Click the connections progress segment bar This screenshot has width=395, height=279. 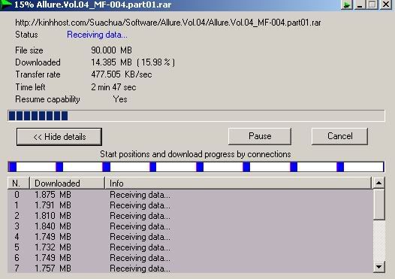coord(196,167)
